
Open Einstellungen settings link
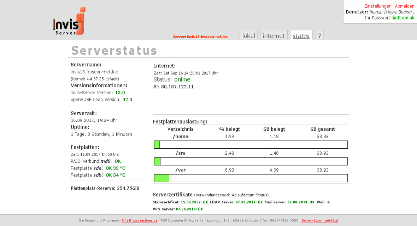[378, 6]
